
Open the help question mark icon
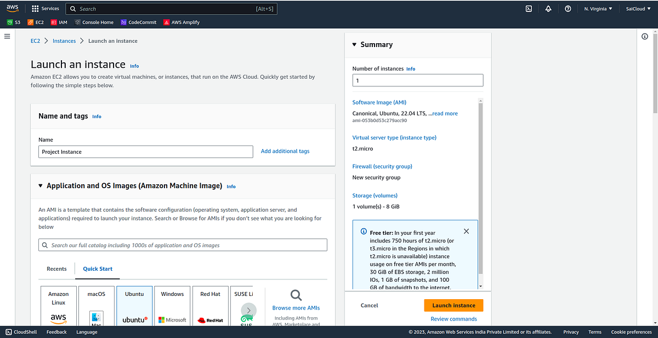pyautogui.click(x=568, y=8)
